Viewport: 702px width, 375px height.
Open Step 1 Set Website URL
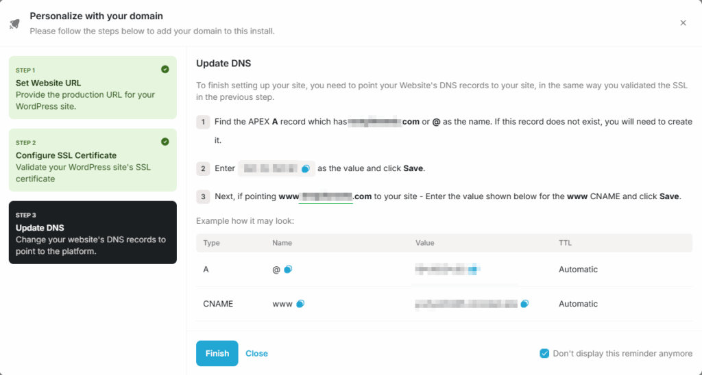[x=93, y=88]
